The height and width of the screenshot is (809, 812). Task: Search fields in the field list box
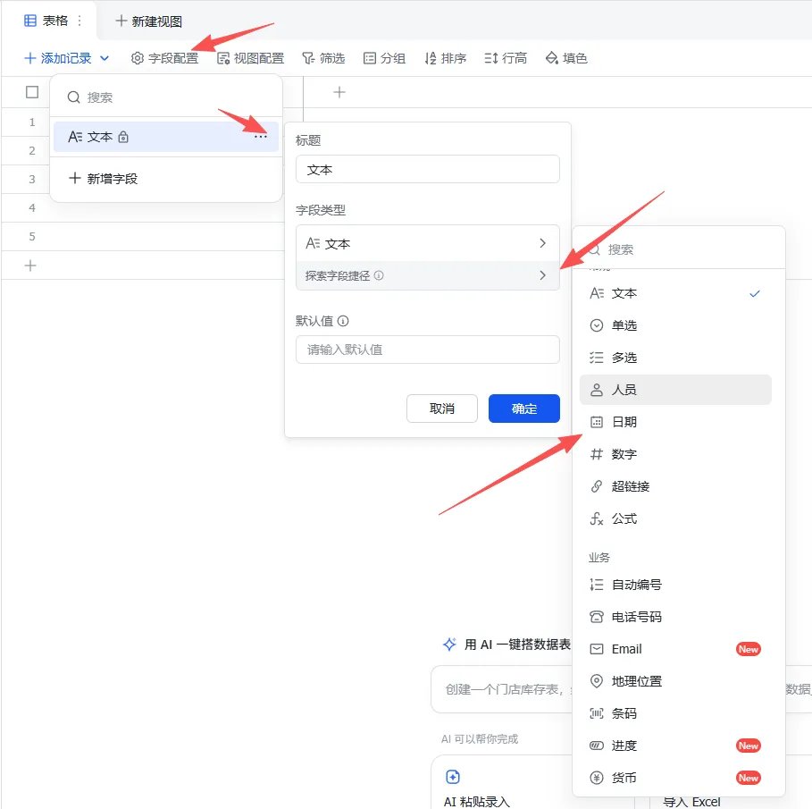[166, 97]
